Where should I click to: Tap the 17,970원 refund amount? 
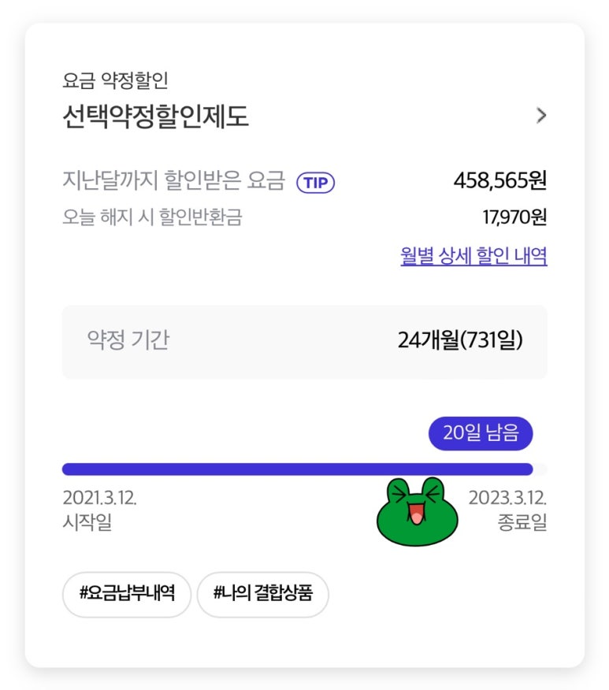tap(514, 217)
